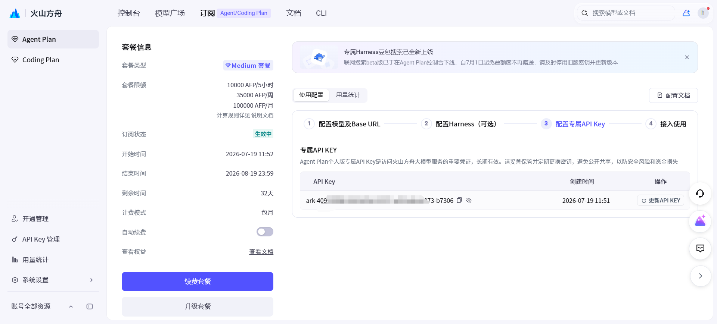Open 模型广场 in top nav

170,13
